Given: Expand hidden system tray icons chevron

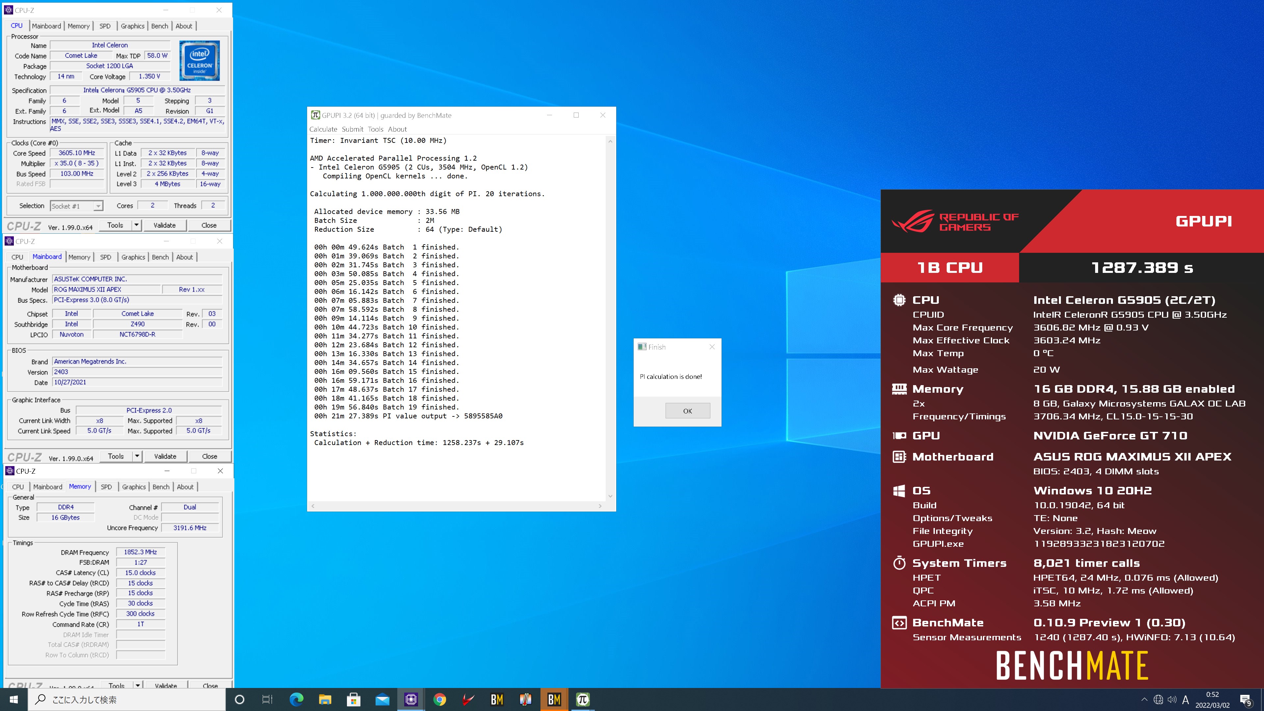Looking at the screenshot, I should pyautogui.click(x=1144, y=700).
